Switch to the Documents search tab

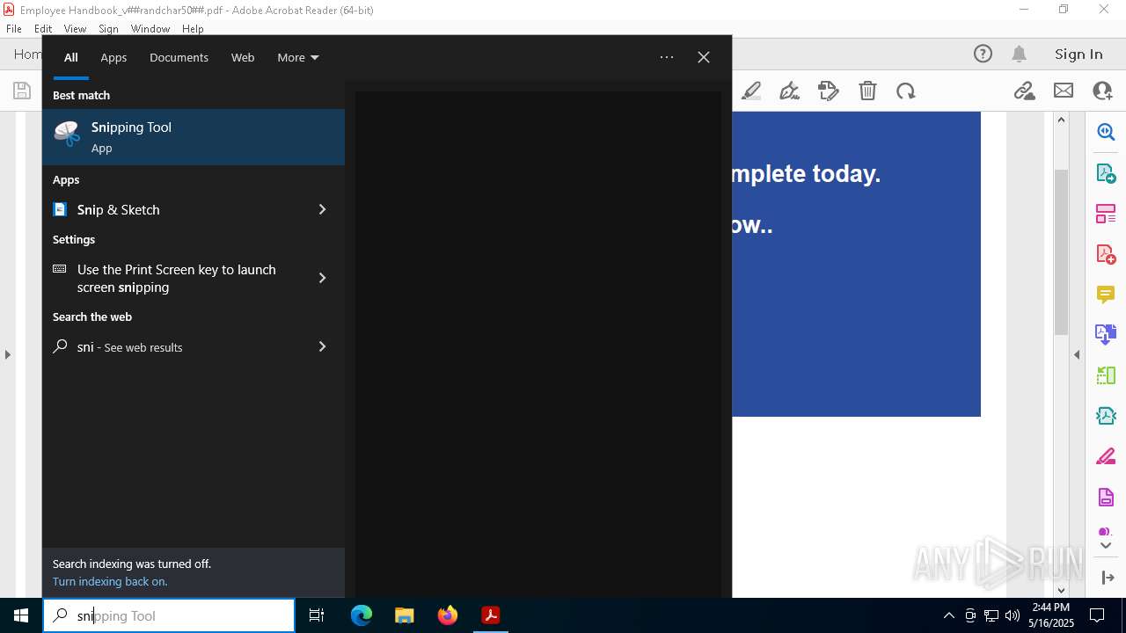[x=179, y=57]
